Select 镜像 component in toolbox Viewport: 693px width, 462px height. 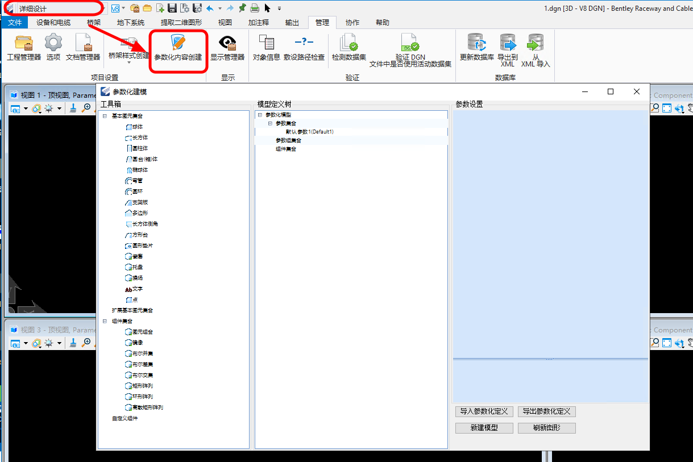[134, 343]
